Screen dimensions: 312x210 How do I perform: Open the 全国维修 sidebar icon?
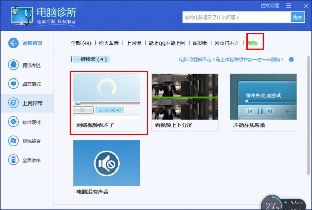(14, 160)
